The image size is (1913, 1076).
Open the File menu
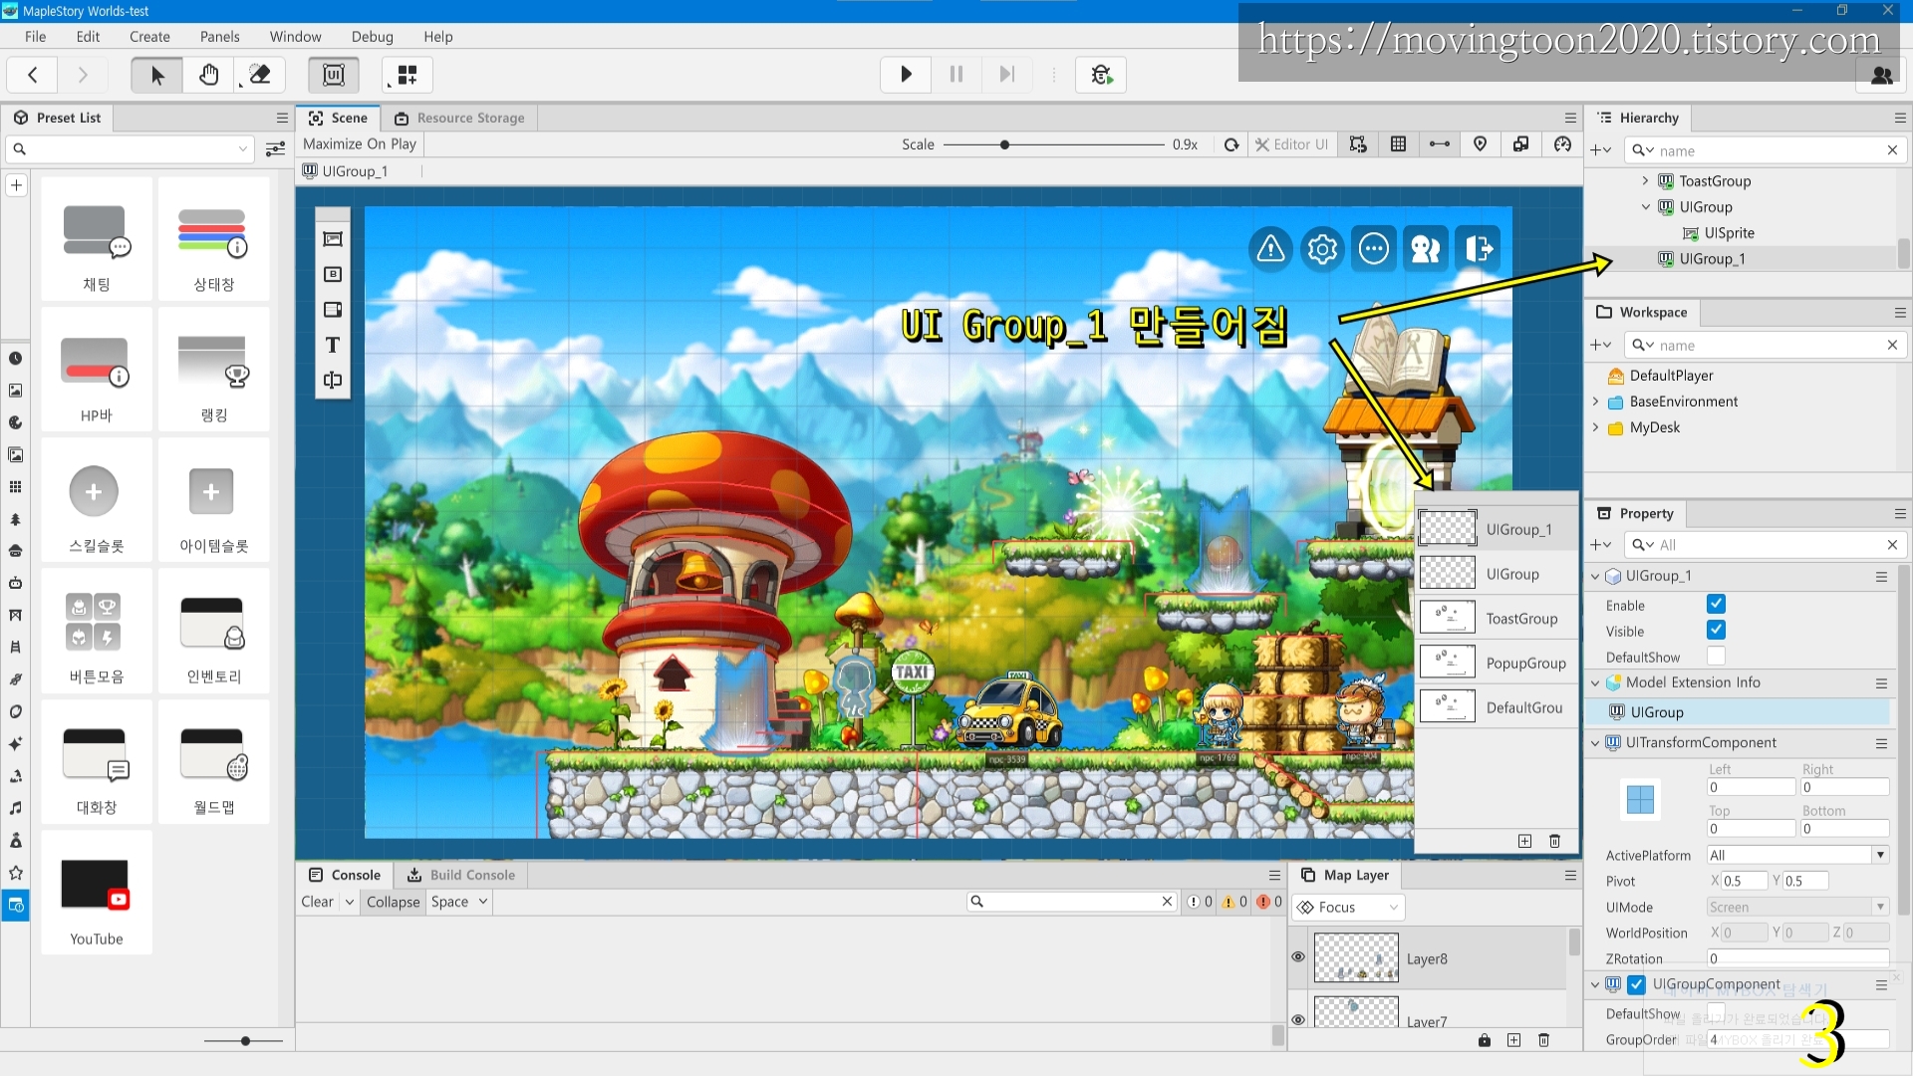point(35,37)
